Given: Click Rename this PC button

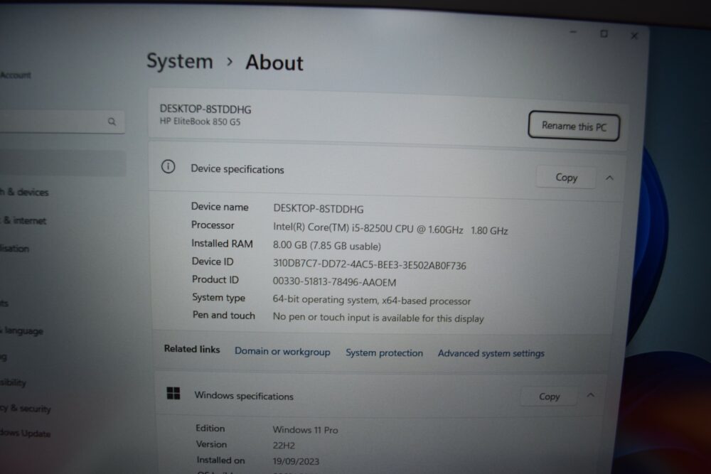Looking at the screenshot, I should (574, 126).
